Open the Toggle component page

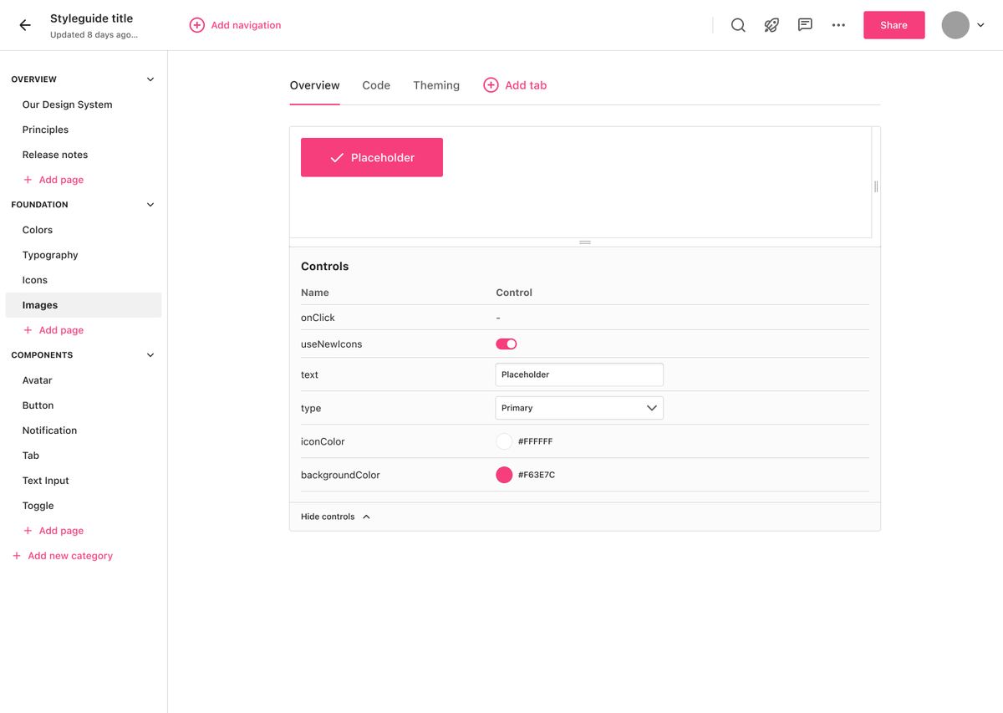click(38, 506)
